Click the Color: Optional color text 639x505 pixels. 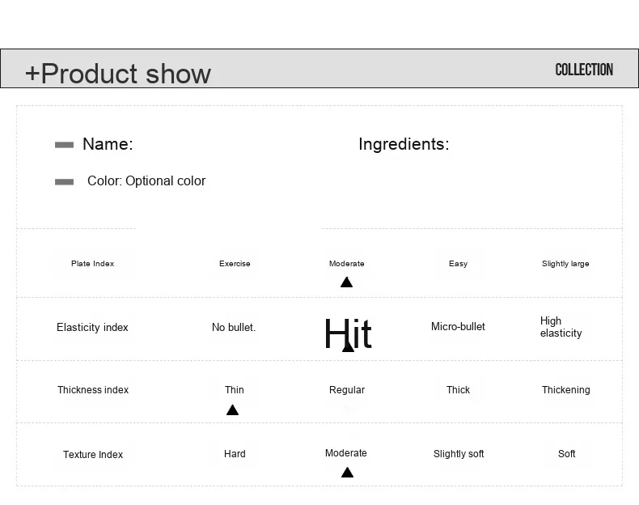click(146, 181)
